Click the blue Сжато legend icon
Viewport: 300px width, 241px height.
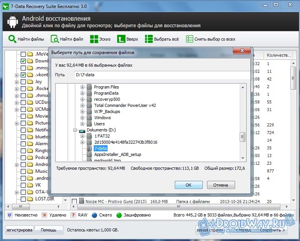94,215
